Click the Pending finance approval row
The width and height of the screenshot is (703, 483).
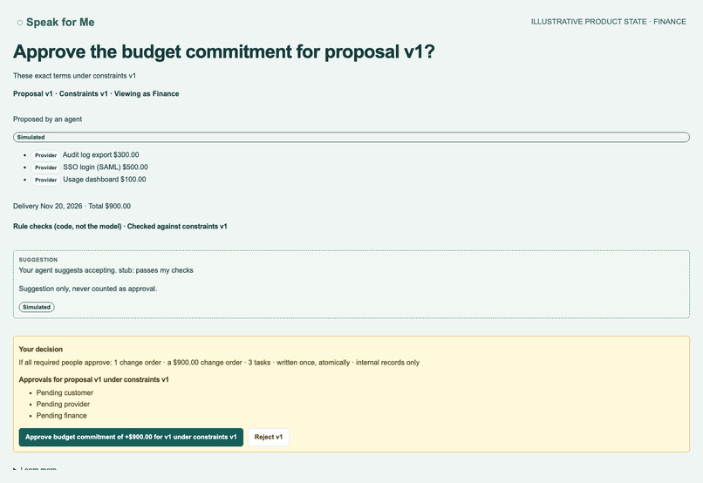pyautogui.click(x=61, y=415)
